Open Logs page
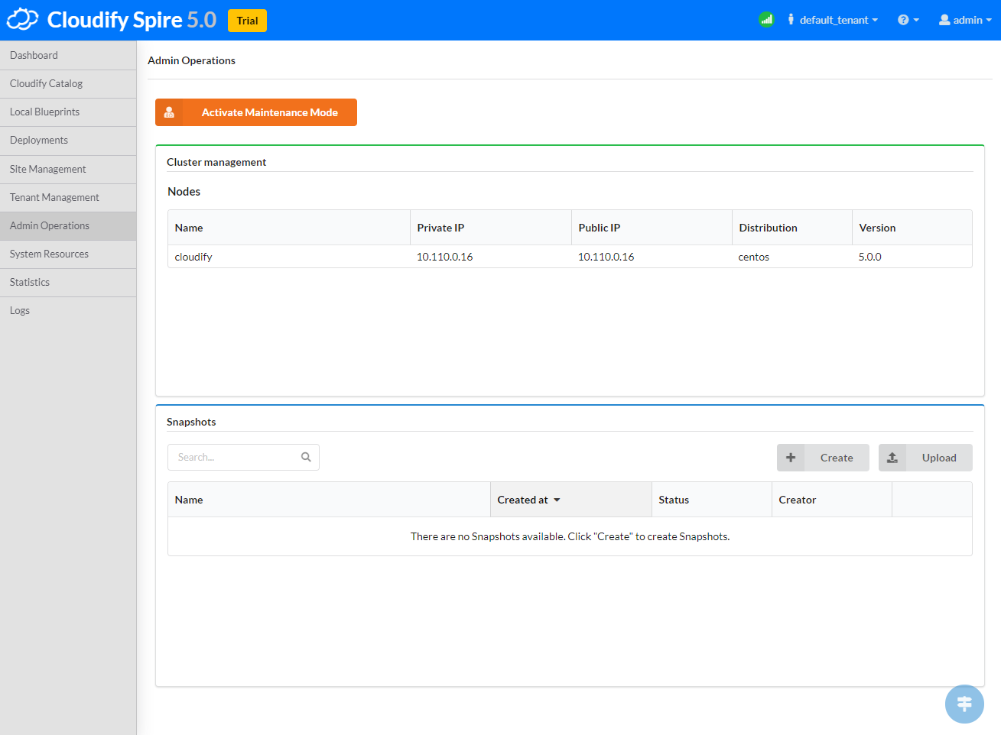 pyautogui.click(x=68, y=311)
